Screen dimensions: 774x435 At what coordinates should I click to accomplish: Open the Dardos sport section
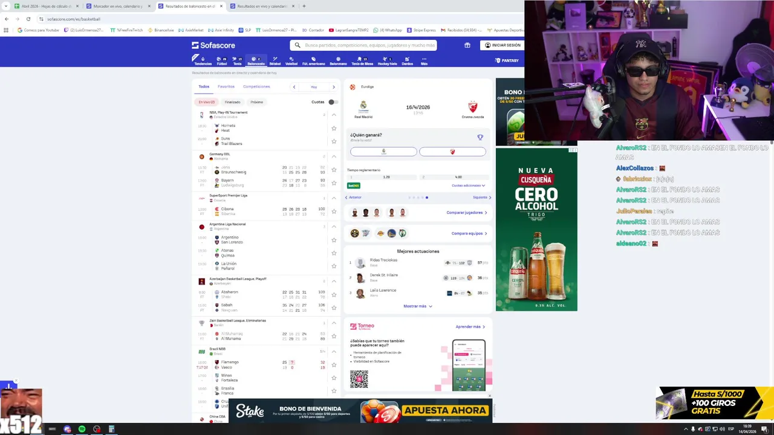click(x=407, y=60)
